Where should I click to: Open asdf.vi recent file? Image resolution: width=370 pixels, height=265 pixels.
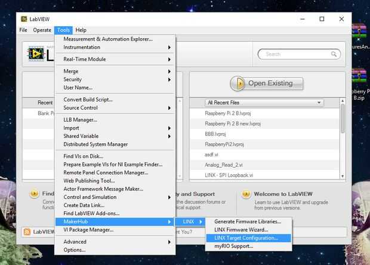[x=264, y=155]
